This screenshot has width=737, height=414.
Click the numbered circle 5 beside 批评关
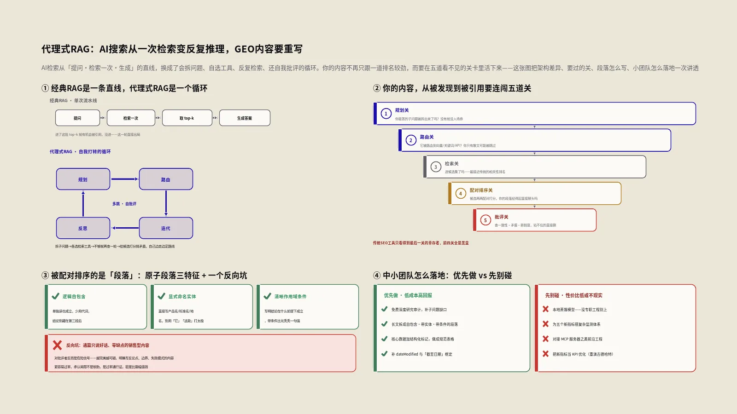point(485,220)
